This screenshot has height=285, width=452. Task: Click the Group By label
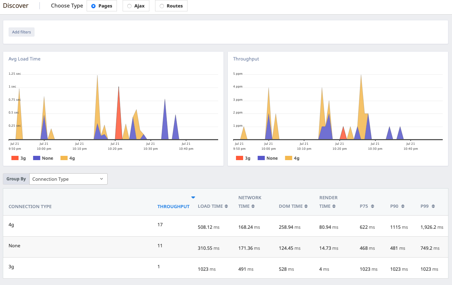[x=16, y=179]
